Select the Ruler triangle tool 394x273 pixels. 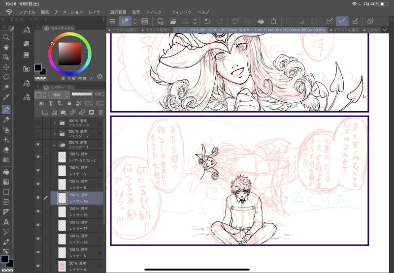tap(6, 212)
